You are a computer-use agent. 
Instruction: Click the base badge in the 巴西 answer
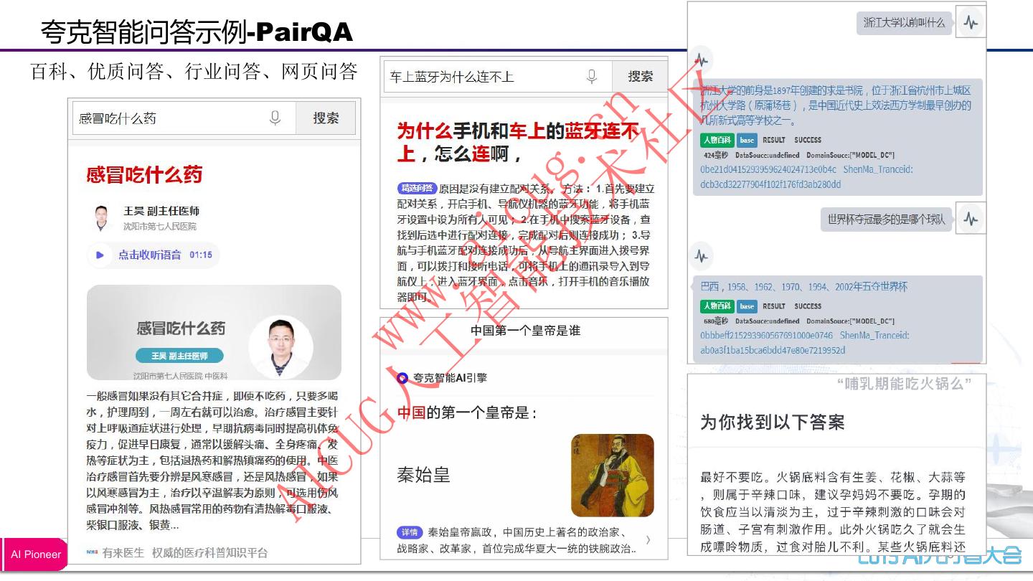click(x=747, y=306)
